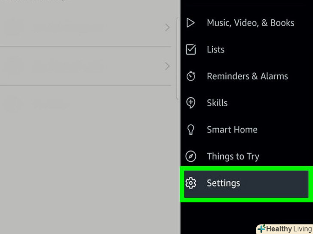Expand the second dimmed row's chevron arrow

click(x=167, y=66)
